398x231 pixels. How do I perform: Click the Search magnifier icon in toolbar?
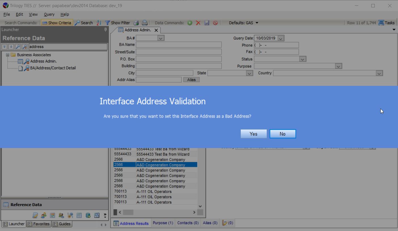(x=77, y=23)
